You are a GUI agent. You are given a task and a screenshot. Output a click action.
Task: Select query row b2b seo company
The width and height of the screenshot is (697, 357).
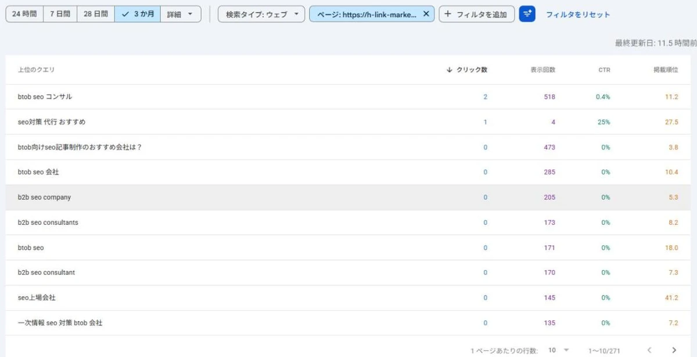click(348, 198)
